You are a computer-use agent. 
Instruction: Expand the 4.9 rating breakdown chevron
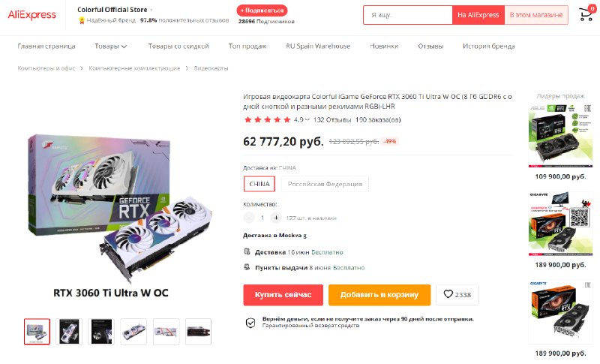pyautogui.click(x=307, y=120)
